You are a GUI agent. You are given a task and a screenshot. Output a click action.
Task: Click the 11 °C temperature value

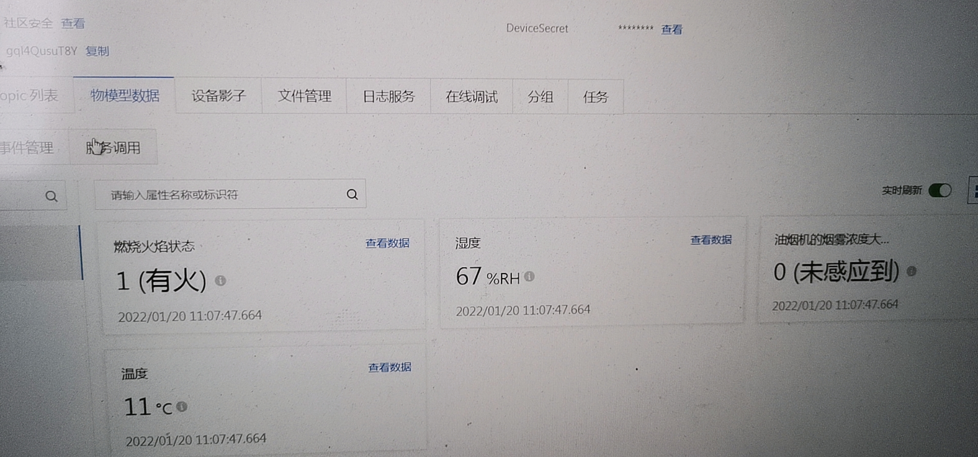148,407
